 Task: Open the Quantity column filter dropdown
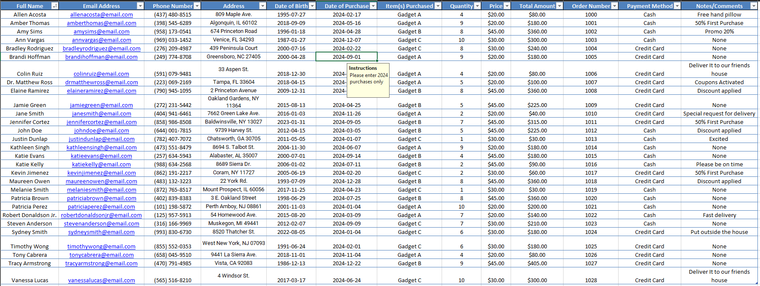pos(477,6)
